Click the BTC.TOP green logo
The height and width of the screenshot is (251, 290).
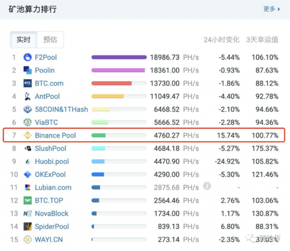[27, 201]
